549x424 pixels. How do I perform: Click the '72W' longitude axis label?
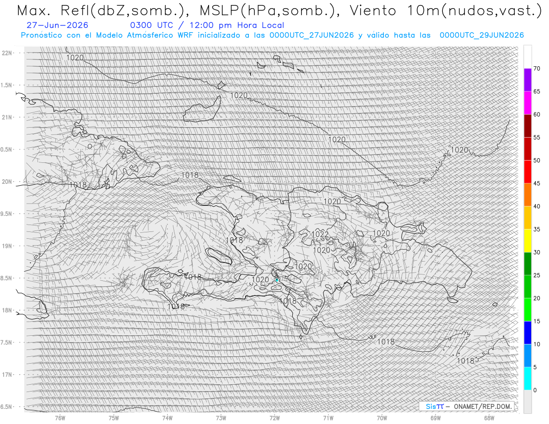274,418
